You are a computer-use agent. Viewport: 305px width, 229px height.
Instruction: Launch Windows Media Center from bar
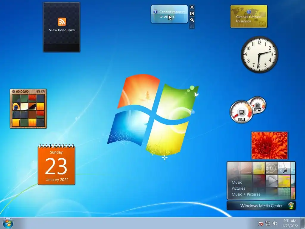coord(261,206)
